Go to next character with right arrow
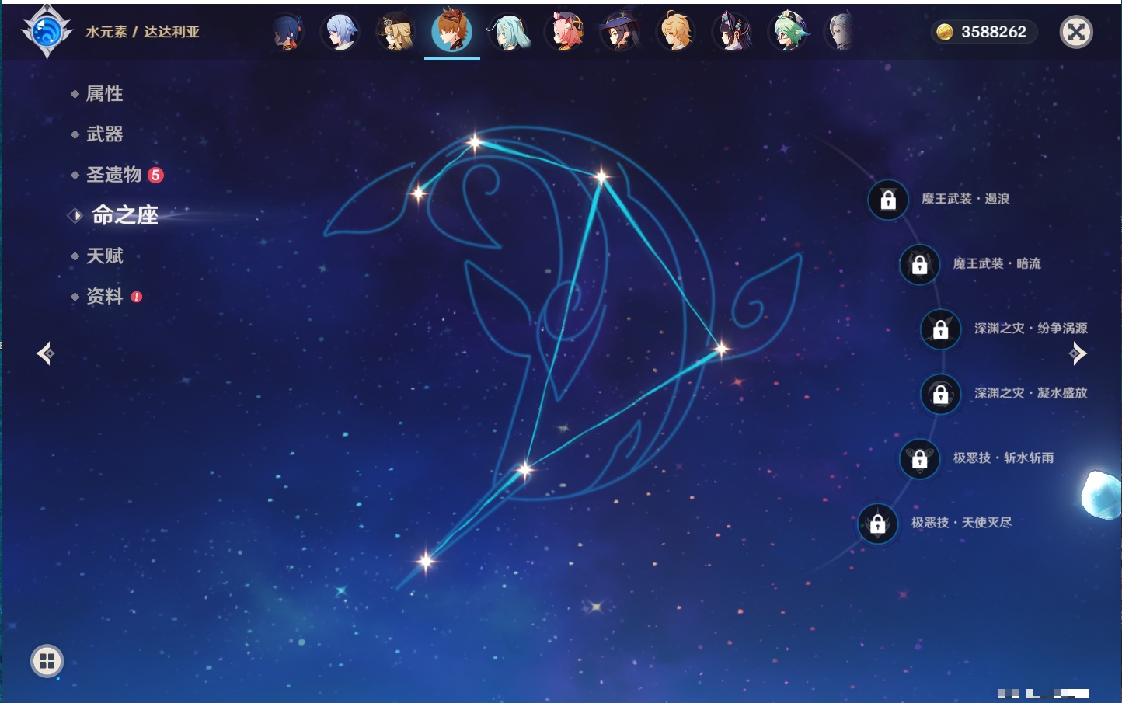Image resolution: width=1122 pixels, height=703 pixels. click(x=1078, y=353)
